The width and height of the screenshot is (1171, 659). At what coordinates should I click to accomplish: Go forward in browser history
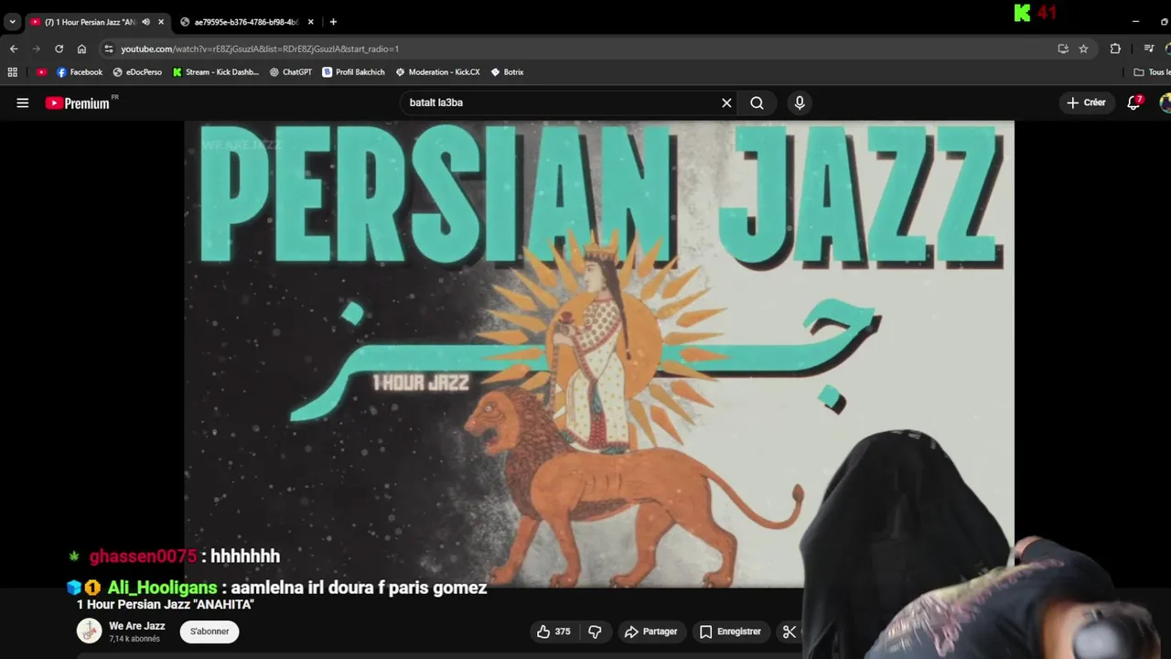click(36, 49)
